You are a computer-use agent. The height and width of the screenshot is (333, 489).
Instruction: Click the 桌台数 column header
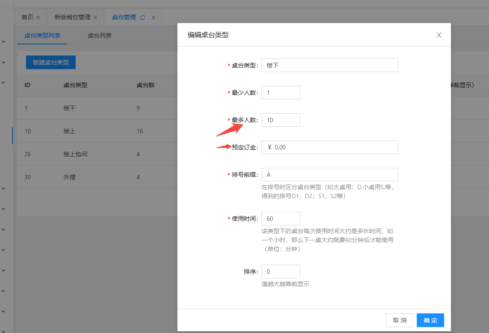(145, 85)
